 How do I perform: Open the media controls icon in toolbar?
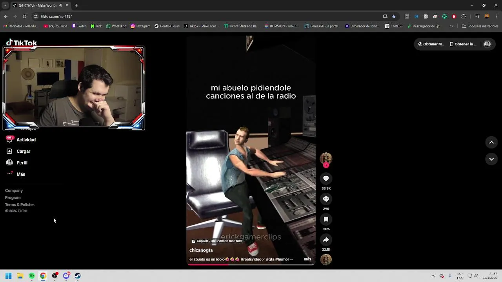[477, 16]
